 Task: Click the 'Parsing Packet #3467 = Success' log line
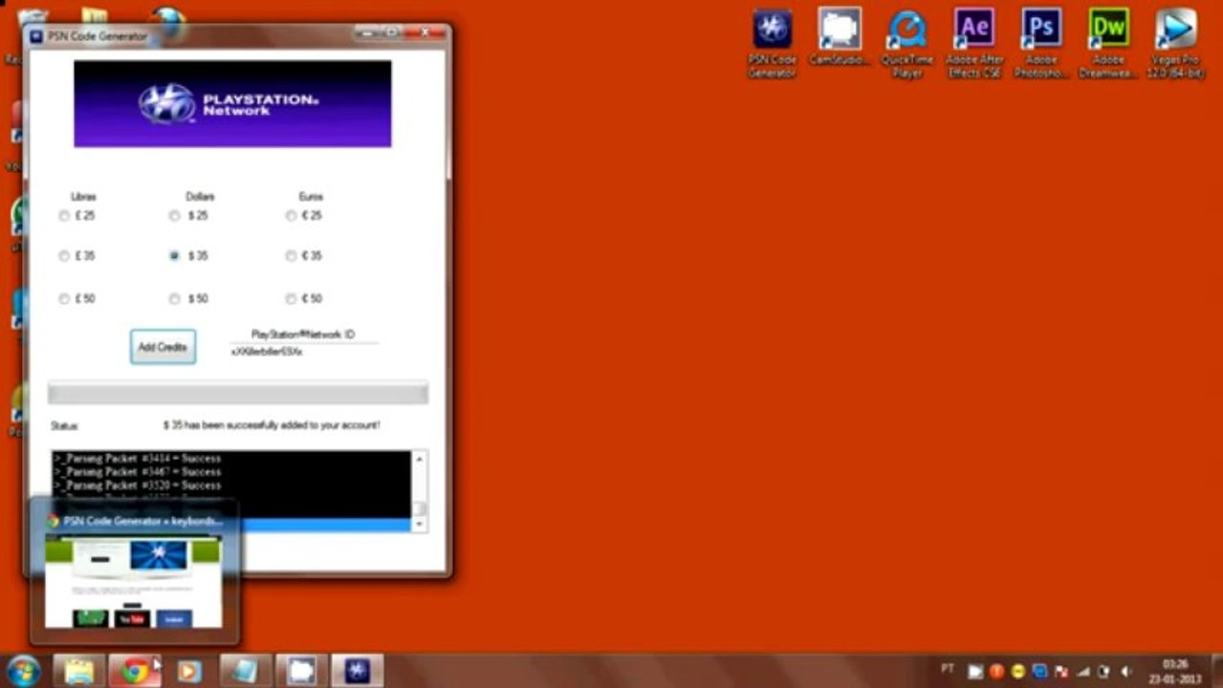[138, 472]
